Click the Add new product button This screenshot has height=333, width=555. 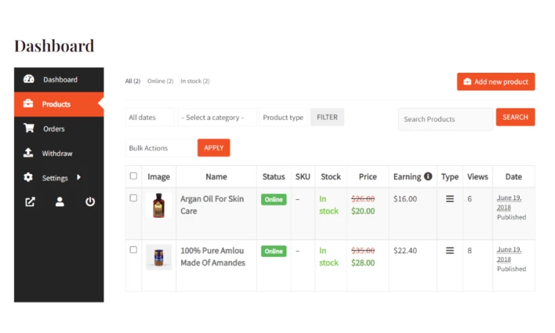pos(495,82)
